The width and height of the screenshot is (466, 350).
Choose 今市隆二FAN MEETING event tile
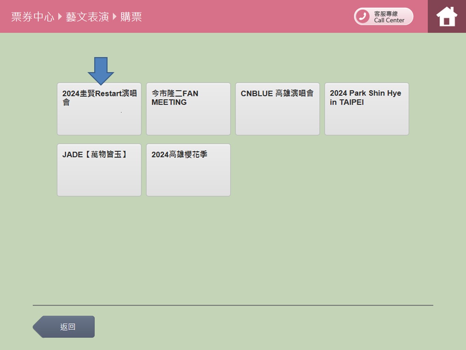(188, 109)
